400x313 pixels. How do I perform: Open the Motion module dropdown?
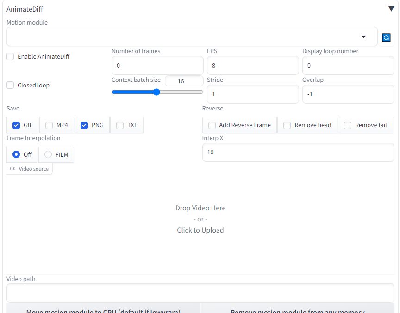tap(192, 37)
